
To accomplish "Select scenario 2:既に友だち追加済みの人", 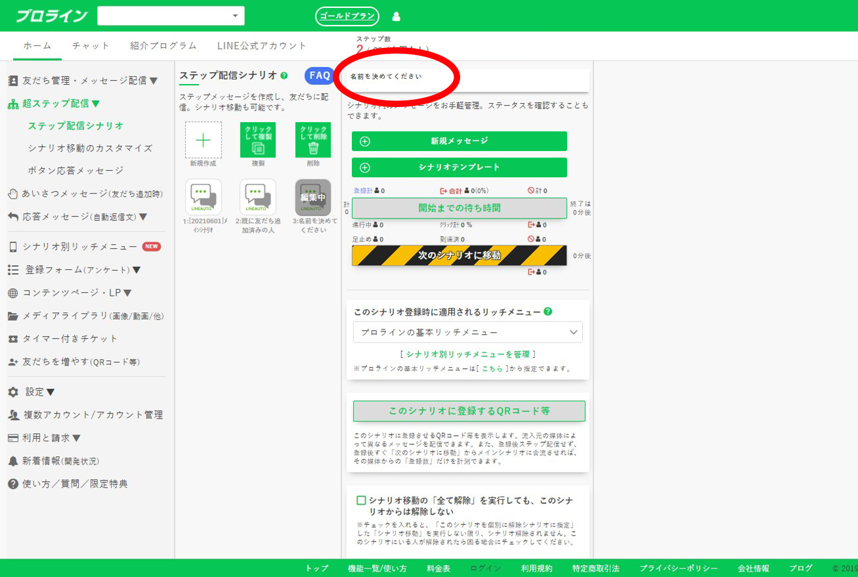I will click(x=258, y=198).
